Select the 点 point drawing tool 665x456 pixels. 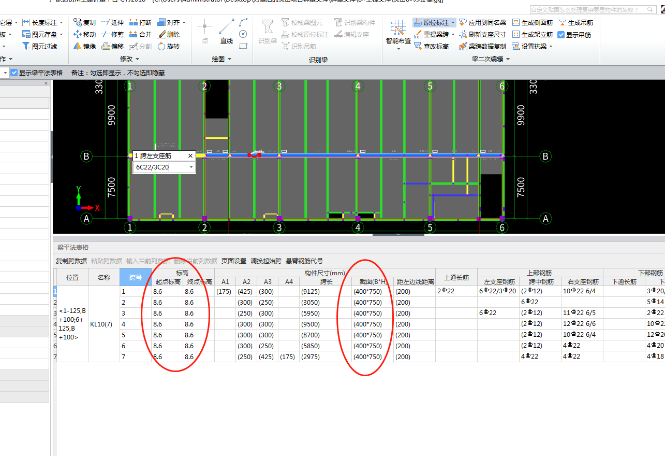coord(205,32)
